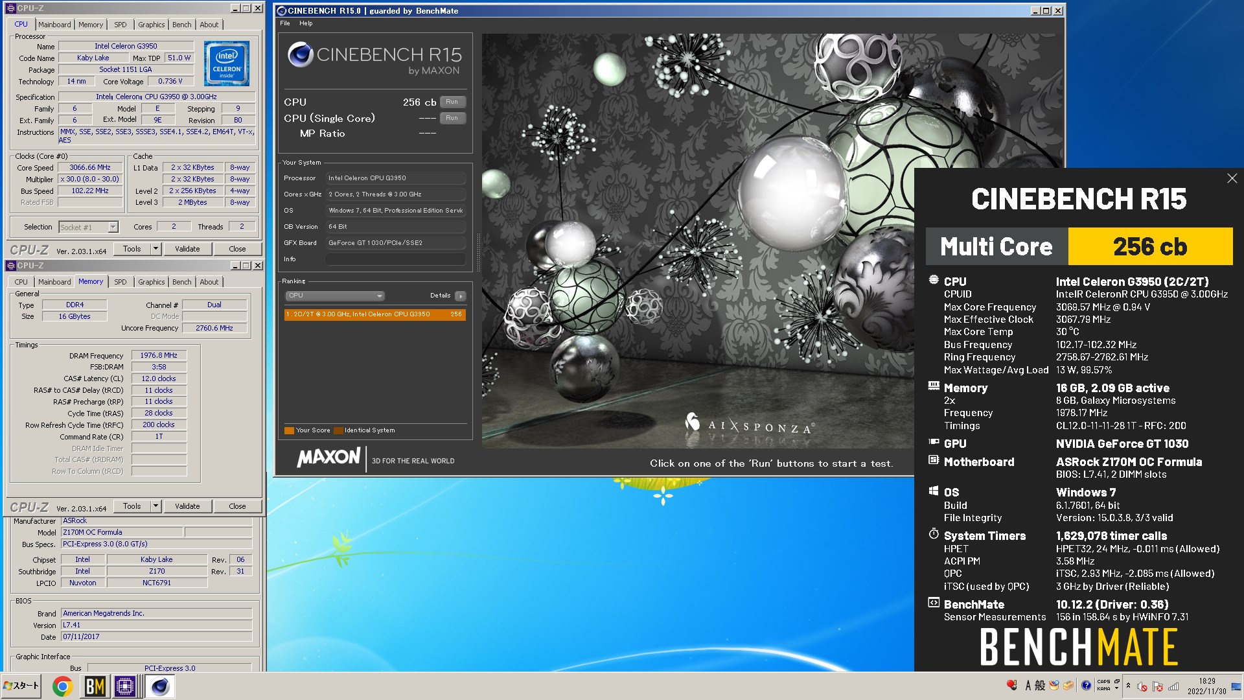Click Close button in upper CPU-Z window
Viewport: 1244px width, 700px height.
(x=237, y=249)
